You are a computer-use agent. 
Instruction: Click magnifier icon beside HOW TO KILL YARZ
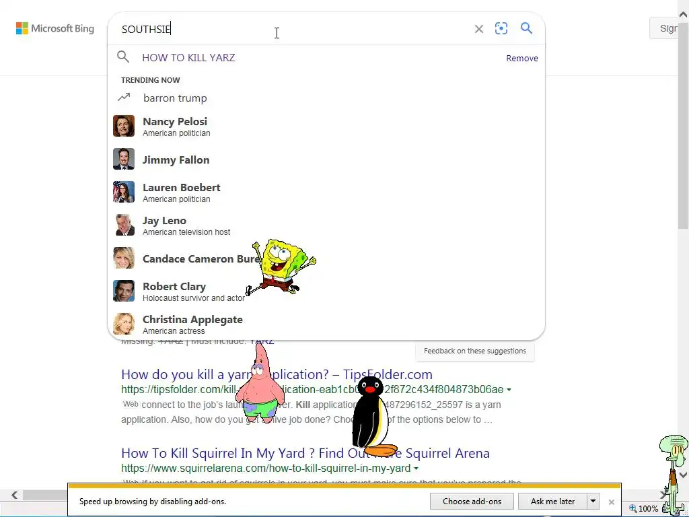[123, 57]
